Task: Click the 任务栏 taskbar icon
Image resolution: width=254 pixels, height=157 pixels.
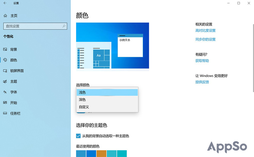Action: (x=5, y=113)
